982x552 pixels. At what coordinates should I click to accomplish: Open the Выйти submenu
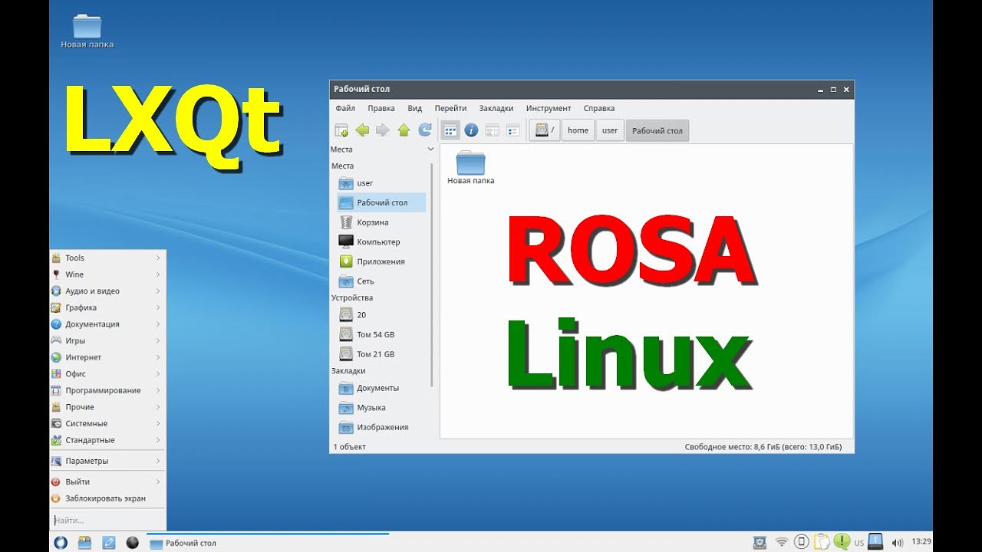coord(107,481)
